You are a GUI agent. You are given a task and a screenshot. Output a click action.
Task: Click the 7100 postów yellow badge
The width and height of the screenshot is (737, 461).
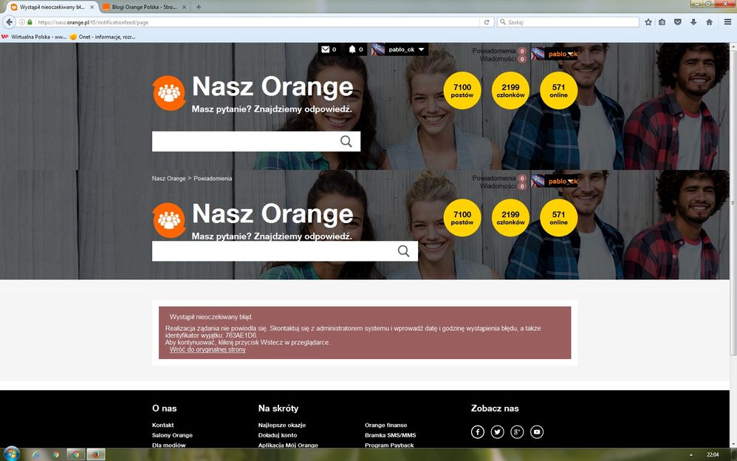462,90
